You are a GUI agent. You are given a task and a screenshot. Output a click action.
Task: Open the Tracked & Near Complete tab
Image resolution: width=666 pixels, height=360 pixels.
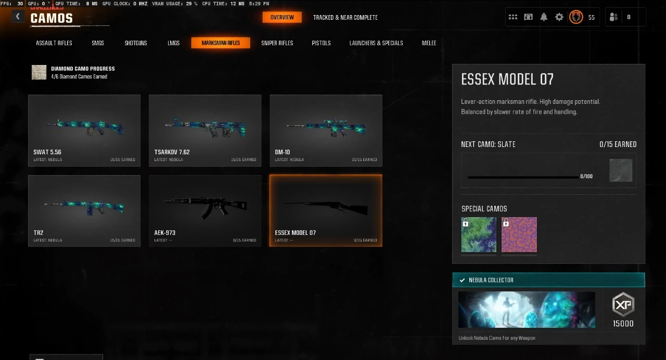[x=345, y=17]
